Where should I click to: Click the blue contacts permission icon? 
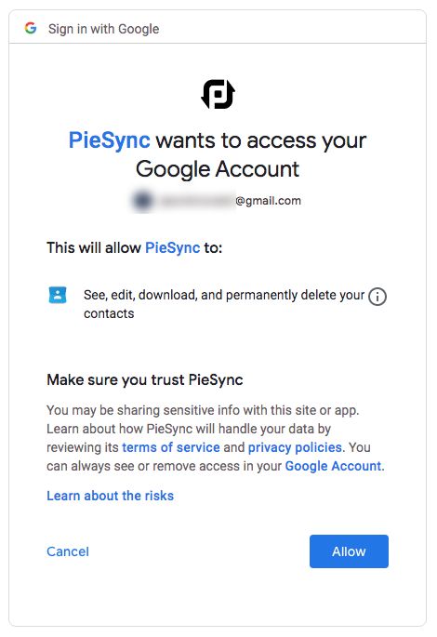point(58,295)
